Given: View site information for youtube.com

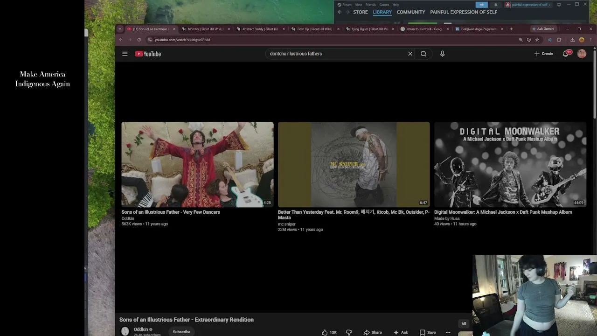Looking at the screenshot, I should 150,40.
